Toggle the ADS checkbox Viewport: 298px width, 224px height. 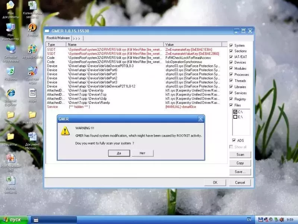[x=234, y=140]
